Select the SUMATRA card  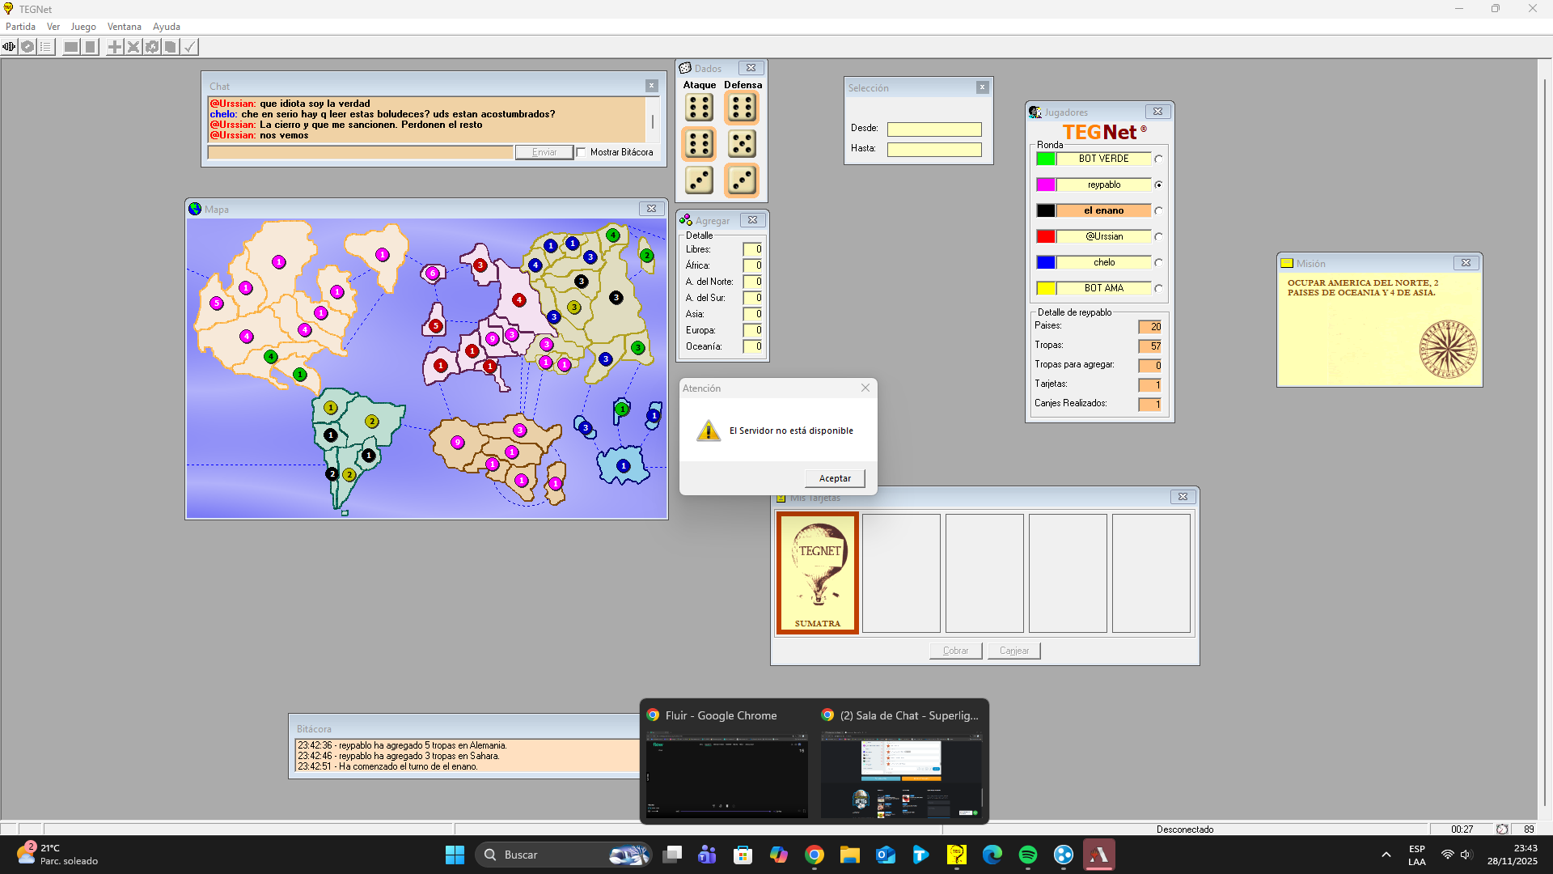(x=817, y=573)
